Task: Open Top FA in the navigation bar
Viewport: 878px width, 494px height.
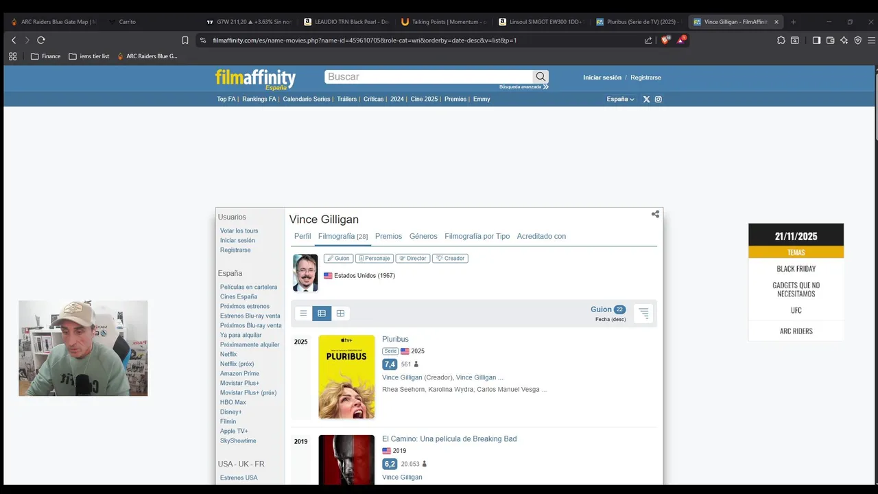Action: pos(226,99)
